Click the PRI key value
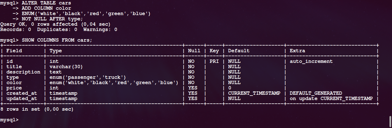The image size is (392, 128). pyautogui.click(x=214, y=61)
